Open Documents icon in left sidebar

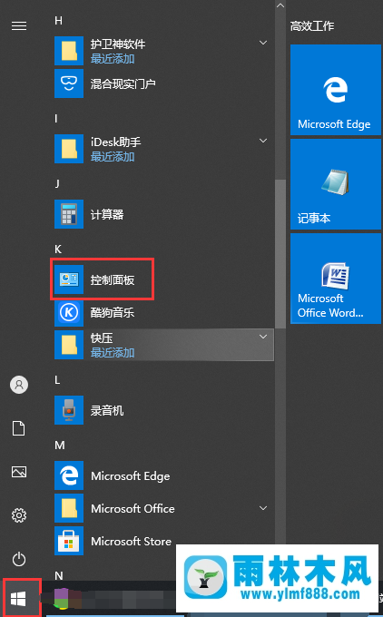pyautogui.click(x=19, y=428)
